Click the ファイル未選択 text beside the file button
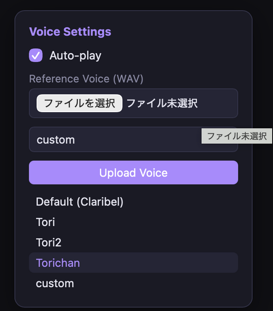Screen dimensions: 273x311 (x=162, y=103)
